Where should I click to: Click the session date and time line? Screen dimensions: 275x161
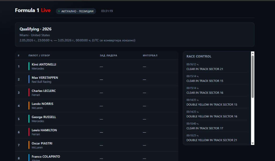[x=77, y=40]
